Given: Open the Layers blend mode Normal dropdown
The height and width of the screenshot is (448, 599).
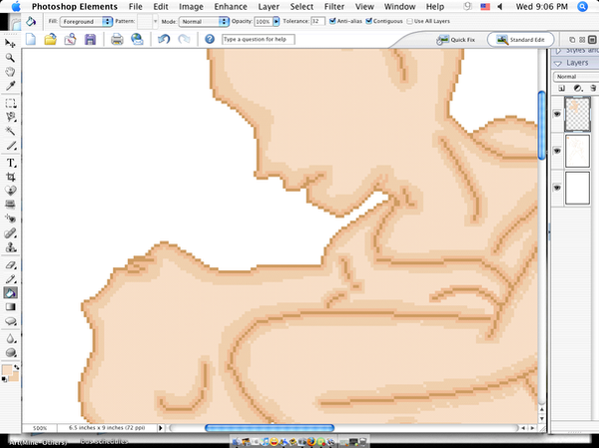Looking at the screenshot, I should 576,77.
